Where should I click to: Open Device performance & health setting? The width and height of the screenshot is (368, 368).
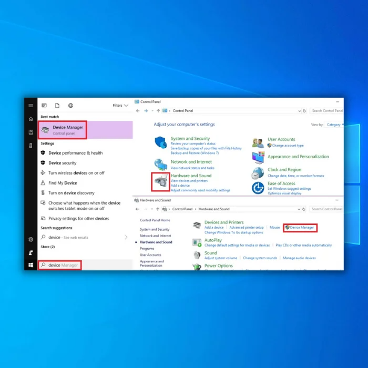pyautogui.click(x=75, y=153)
